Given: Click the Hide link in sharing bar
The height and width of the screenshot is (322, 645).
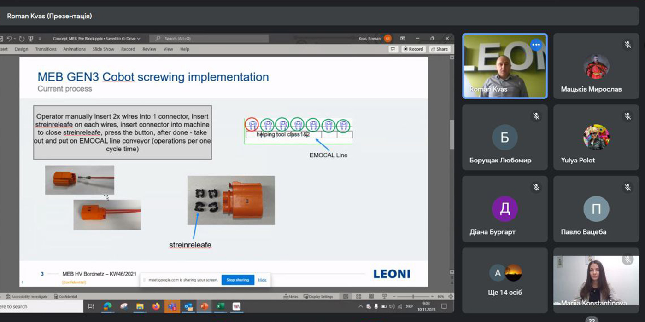Looking at the screenshot, I should 262,280.
